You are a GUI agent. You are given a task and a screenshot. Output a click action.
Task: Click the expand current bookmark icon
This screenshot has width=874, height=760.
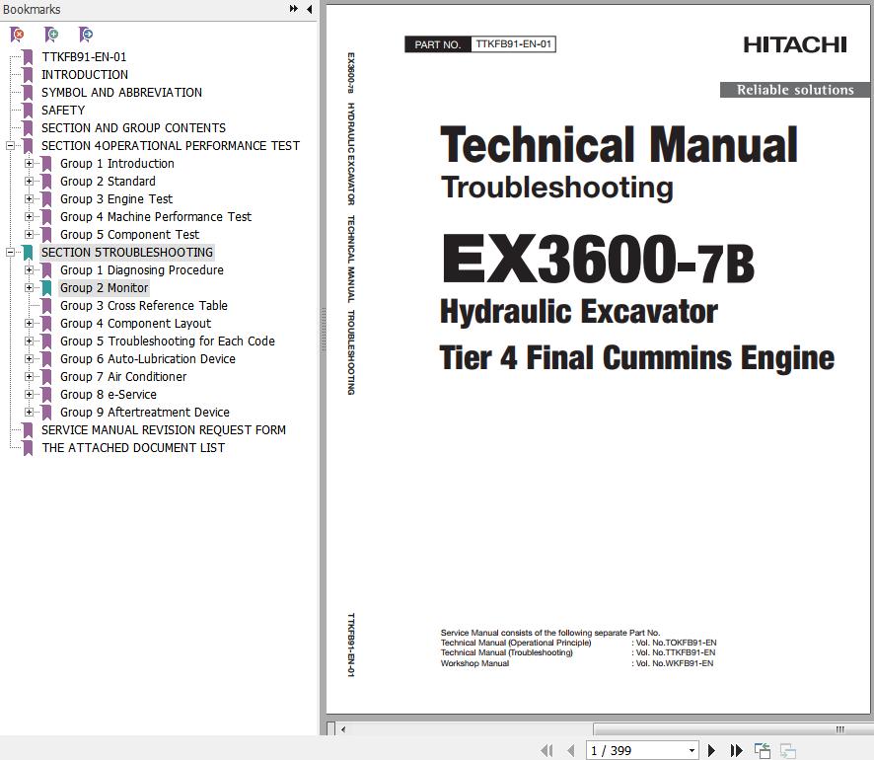click(x=85, y=35)
